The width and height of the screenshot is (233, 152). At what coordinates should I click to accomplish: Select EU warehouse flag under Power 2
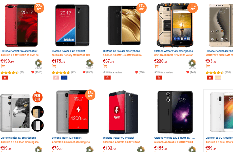click(64, 78)
